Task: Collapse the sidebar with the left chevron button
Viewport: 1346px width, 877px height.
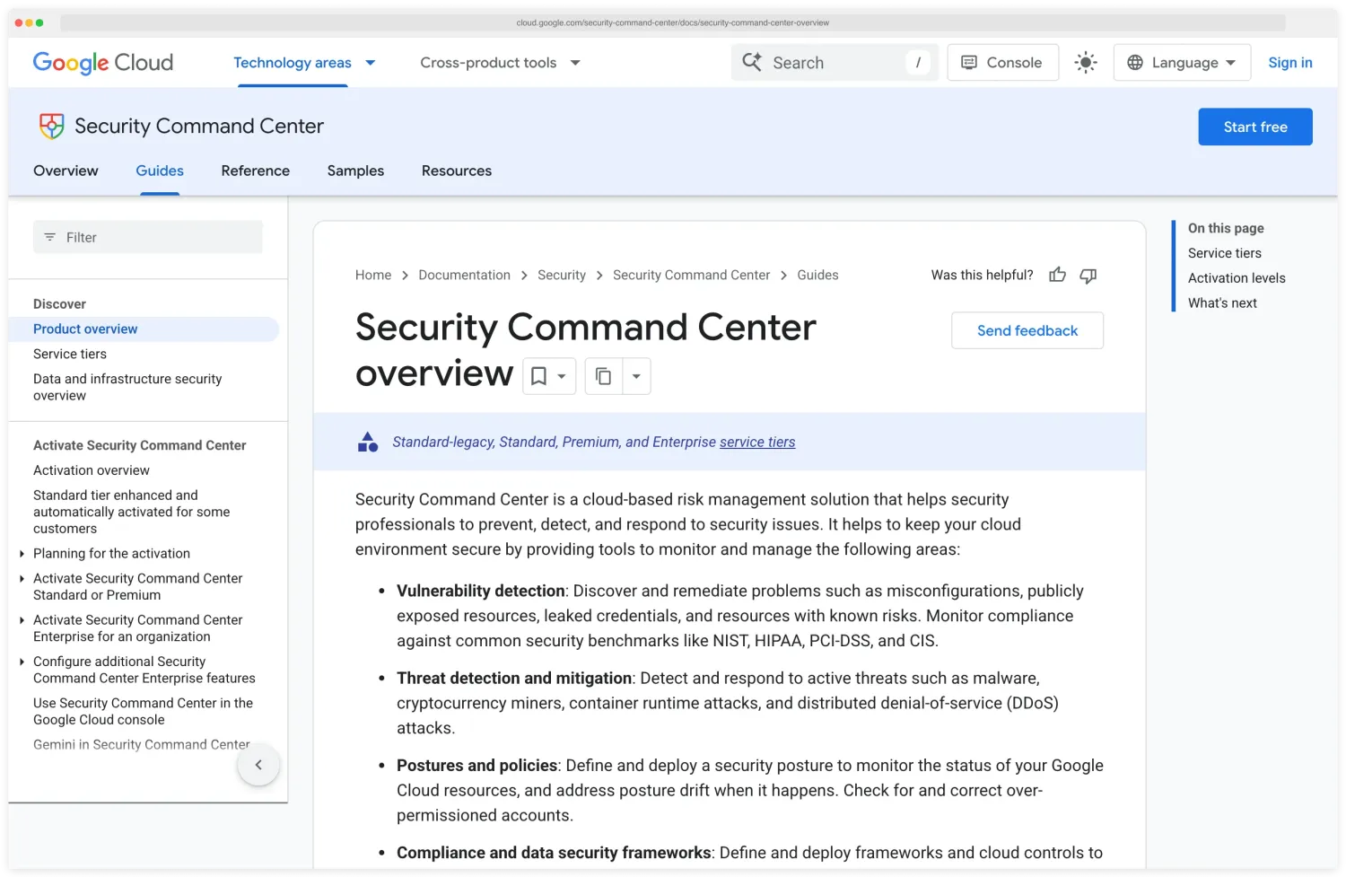Action: [x=258, y=765]
